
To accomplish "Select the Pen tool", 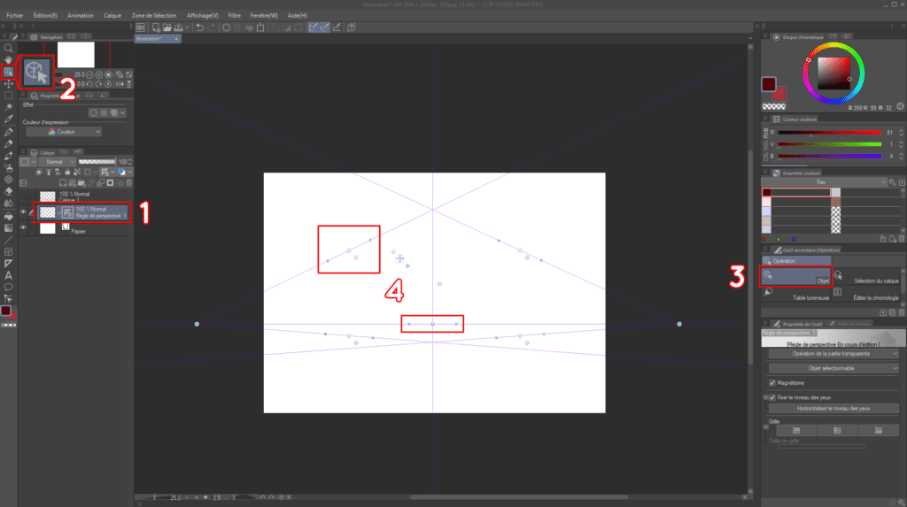I will [x=8, y=132].
